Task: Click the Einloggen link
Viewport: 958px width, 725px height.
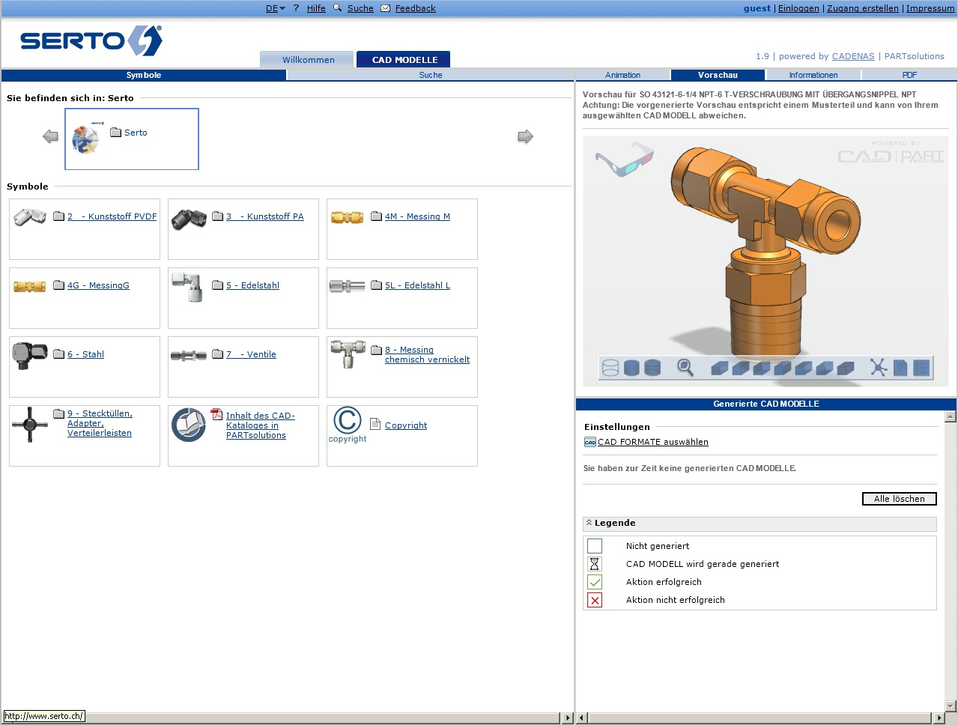Action: pyautogui.click(x=798, y=8)
